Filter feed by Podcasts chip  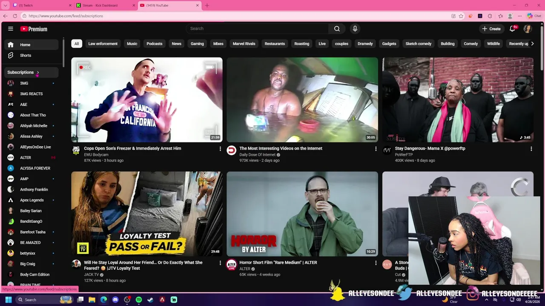click(x=155, y=44)
